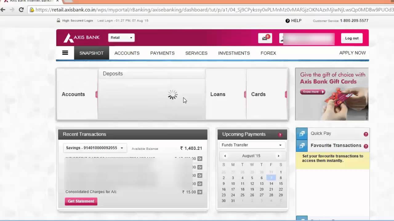Open the Funds Transfer dropdown
Screen dimensions: 394x221
click(x=252, y=145)
